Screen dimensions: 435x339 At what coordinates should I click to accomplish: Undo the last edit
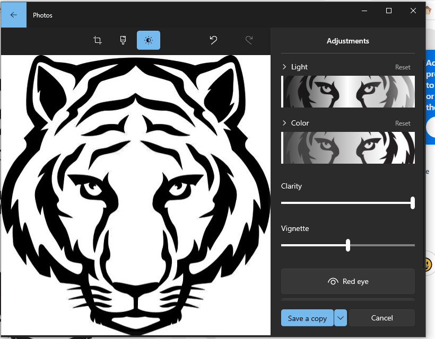coord(214,40)
